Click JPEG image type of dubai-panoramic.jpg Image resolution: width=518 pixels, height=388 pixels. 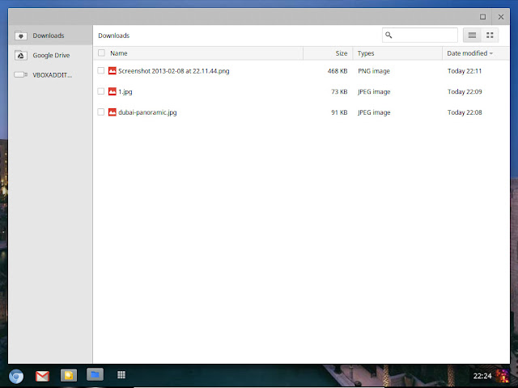click(x=374, y=112)
